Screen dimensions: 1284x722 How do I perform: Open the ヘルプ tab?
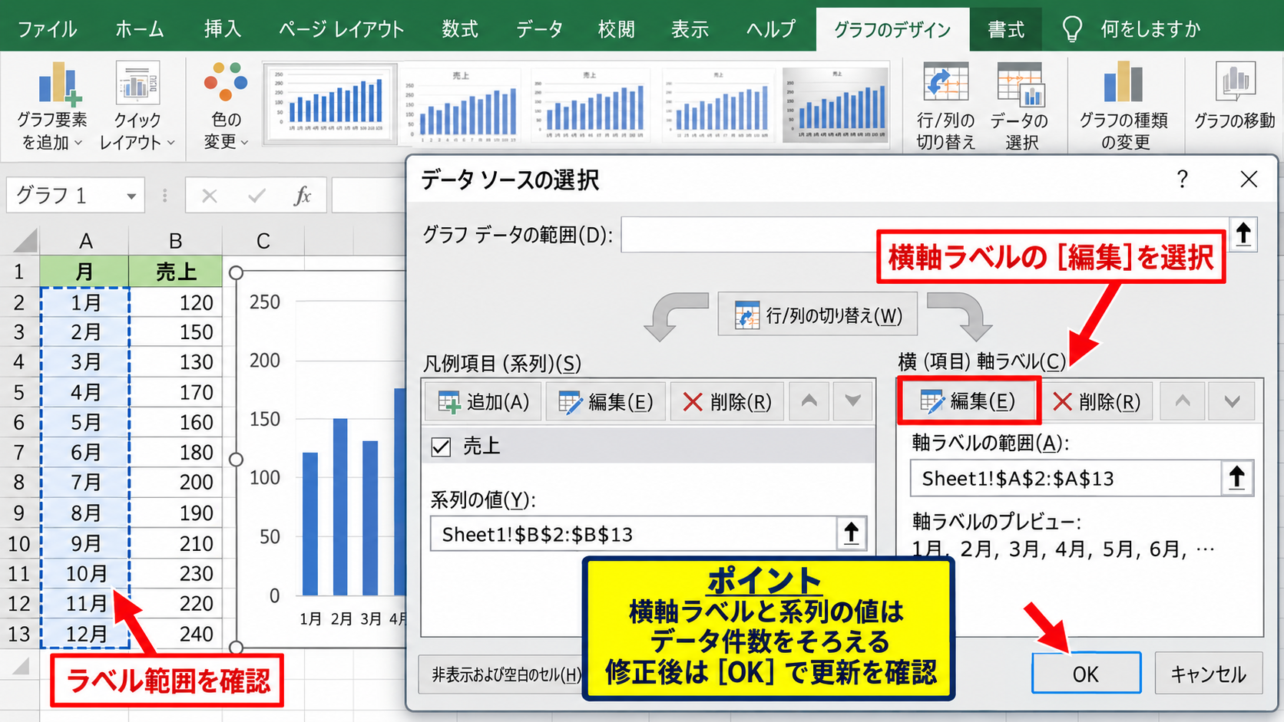tap(771, 29)
